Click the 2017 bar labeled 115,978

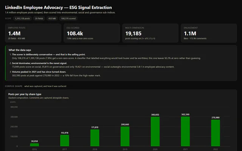point(65,140)
